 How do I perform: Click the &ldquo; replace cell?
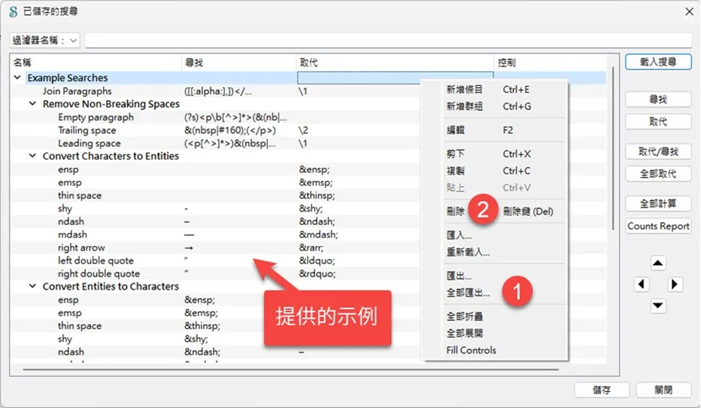coord(317,260)
